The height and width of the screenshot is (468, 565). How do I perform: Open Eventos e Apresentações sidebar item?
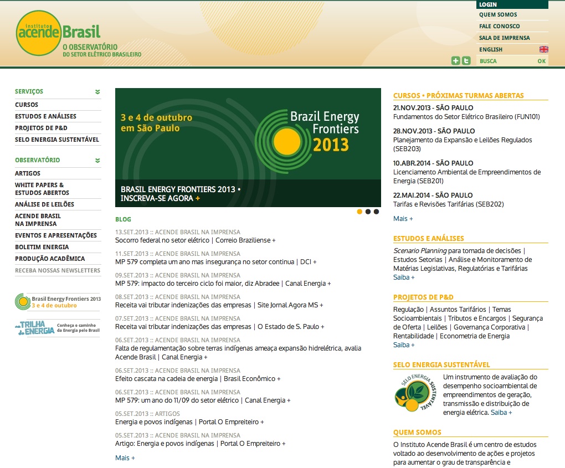point(56,235)
